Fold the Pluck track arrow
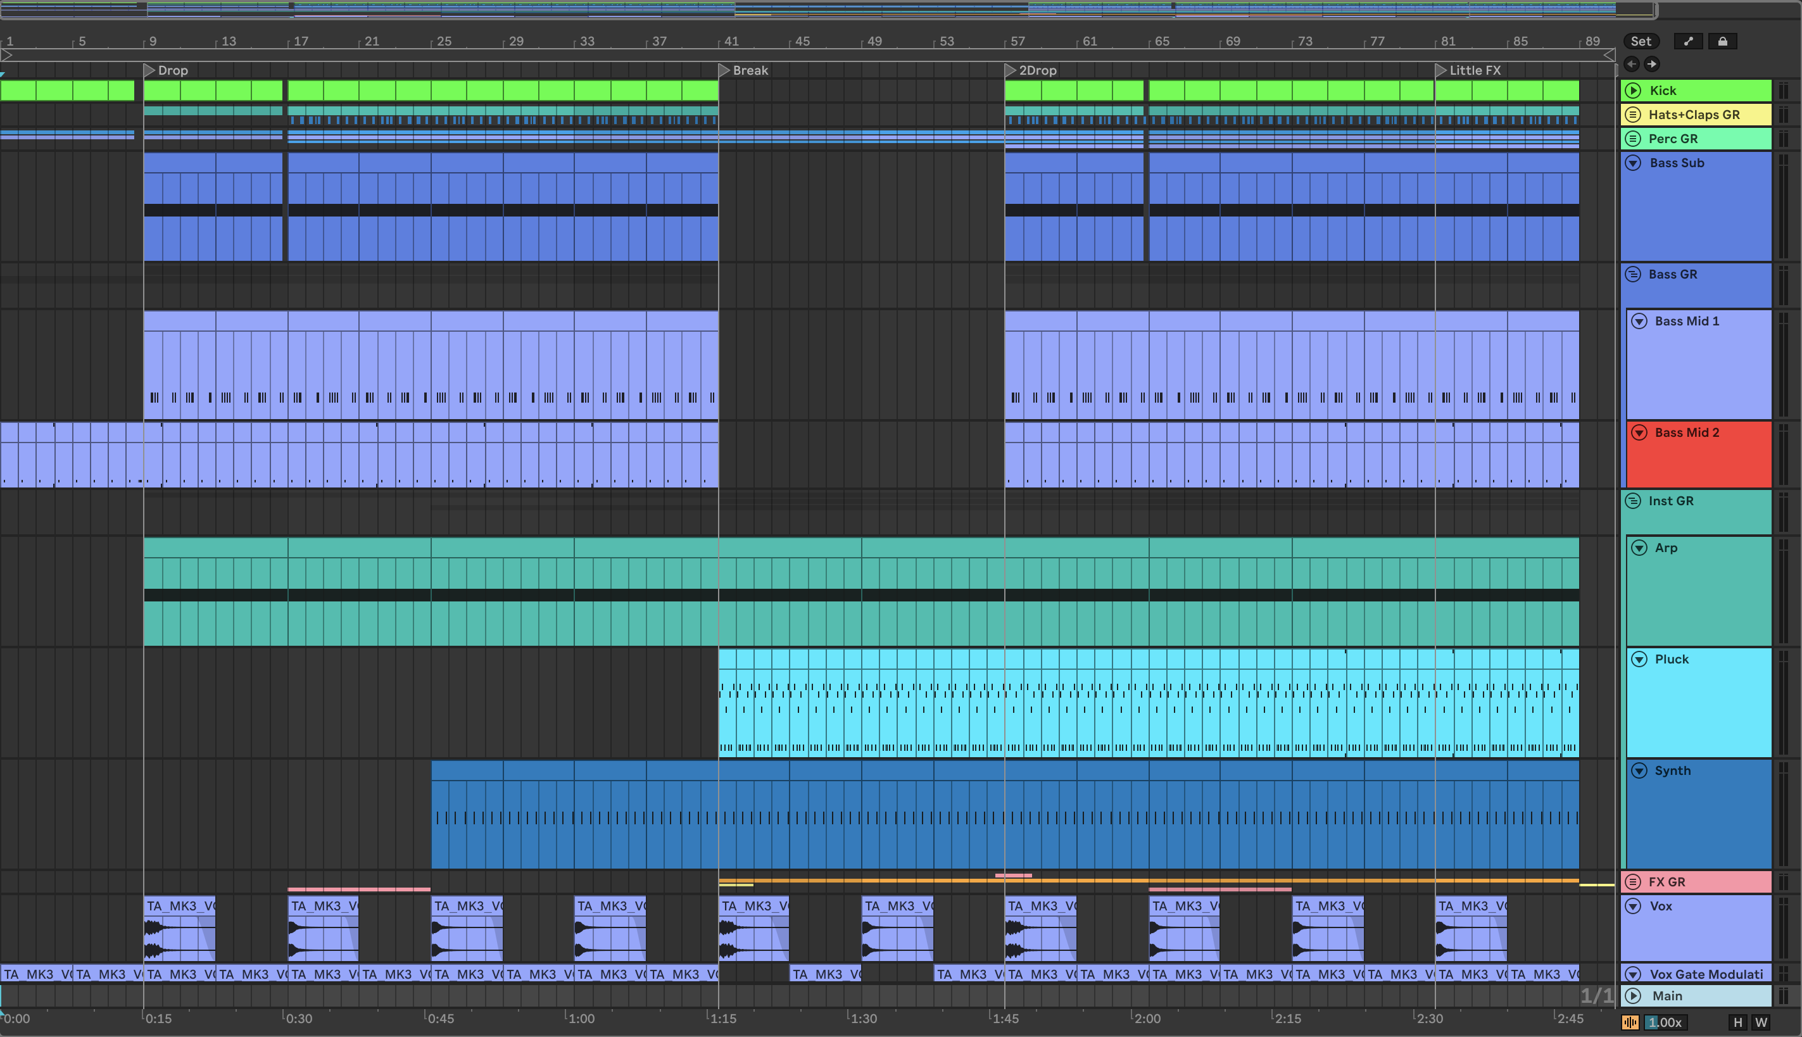Image resolution: width=1802 pixels, height=1037 pixels. (1639, 660)
